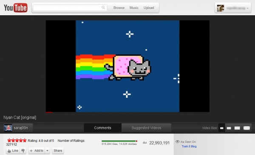Dislike the video with thumbs down

[23, 151]
